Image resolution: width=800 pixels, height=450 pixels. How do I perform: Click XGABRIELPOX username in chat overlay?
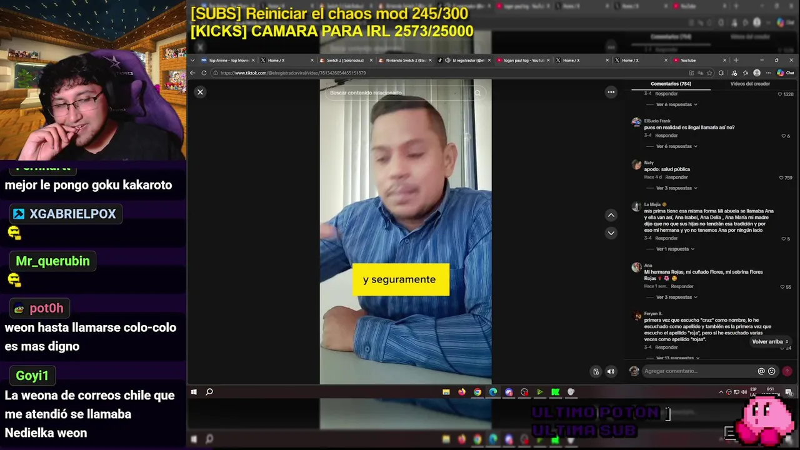click(x=72, y=214)
